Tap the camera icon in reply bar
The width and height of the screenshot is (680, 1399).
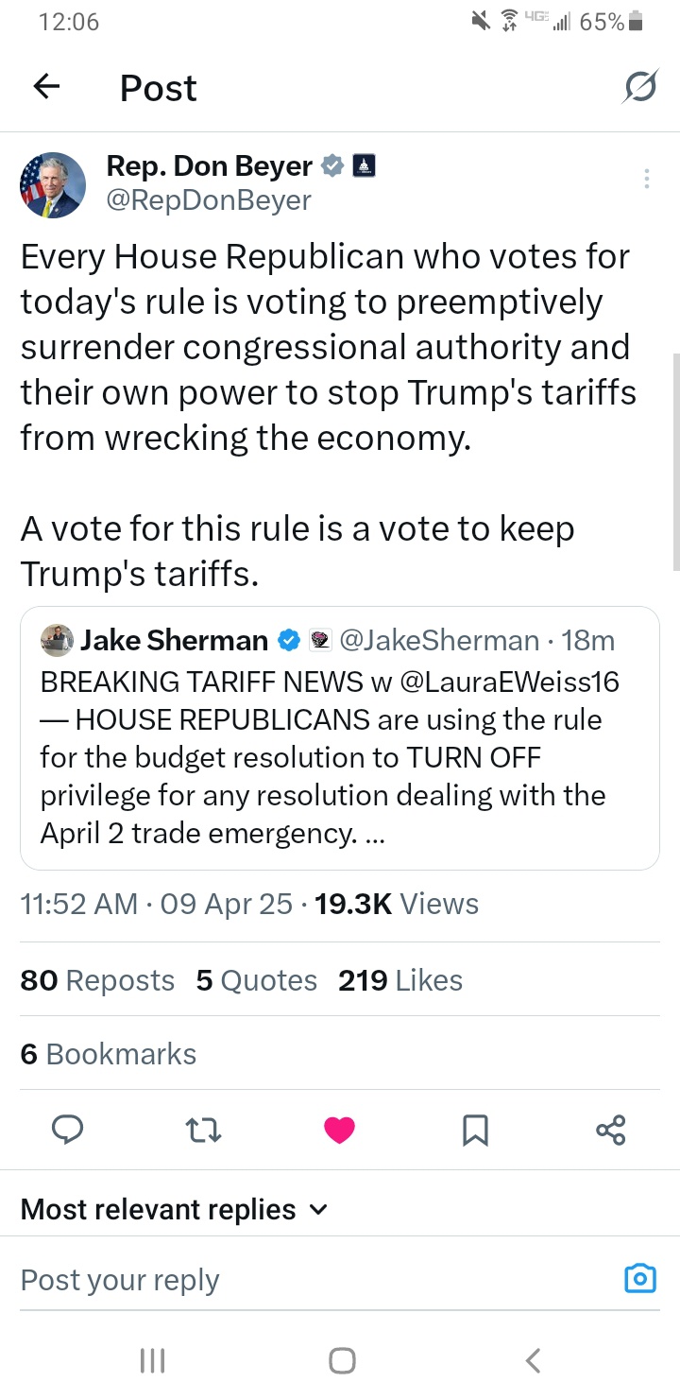(640, 1278)
